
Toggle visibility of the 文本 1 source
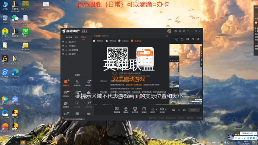63,42
